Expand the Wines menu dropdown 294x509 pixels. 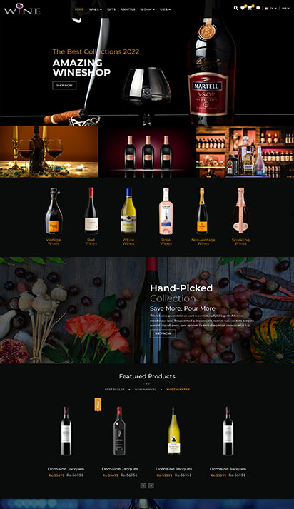pyautogui.click(x=96, y=9)
